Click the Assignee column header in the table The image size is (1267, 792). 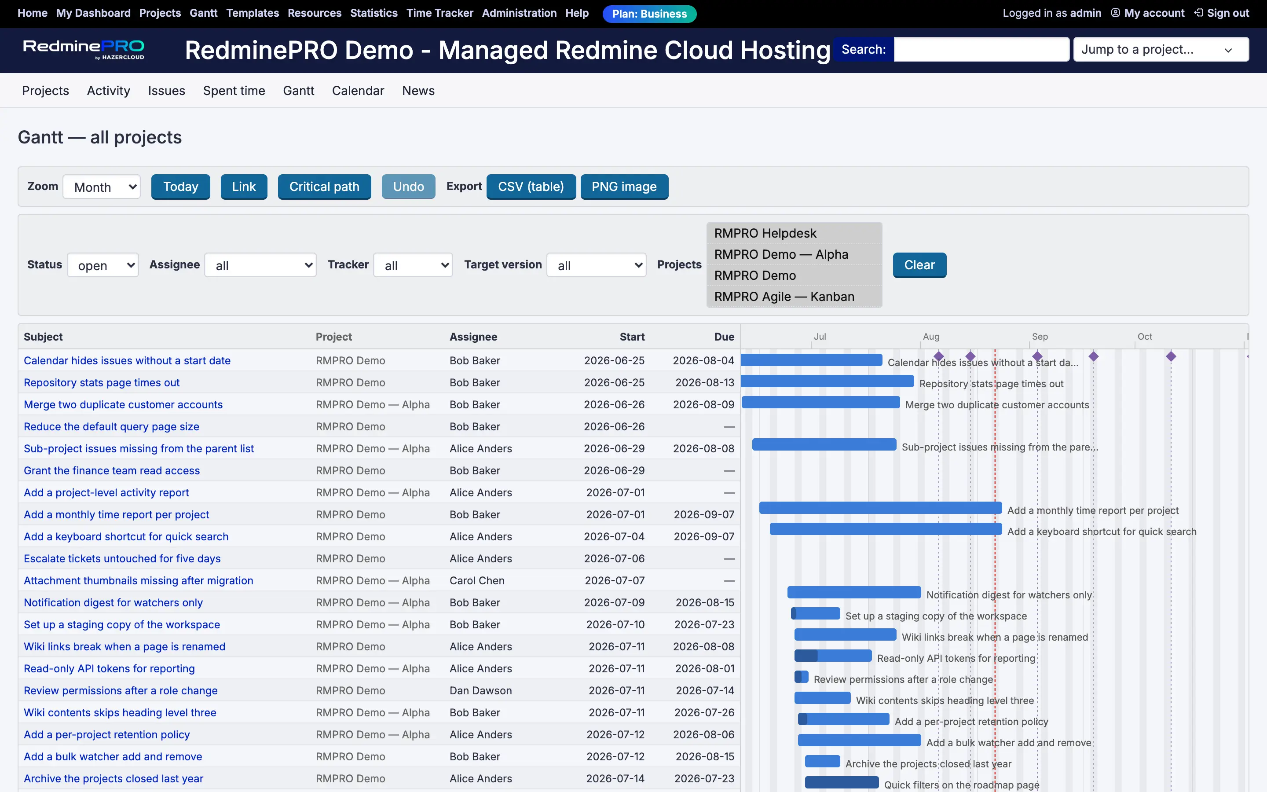[x=473, y=337]
